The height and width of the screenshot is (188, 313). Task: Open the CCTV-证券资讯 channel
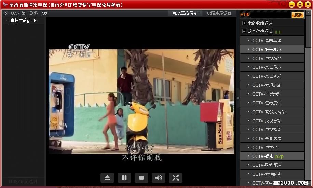coord(272,103)
